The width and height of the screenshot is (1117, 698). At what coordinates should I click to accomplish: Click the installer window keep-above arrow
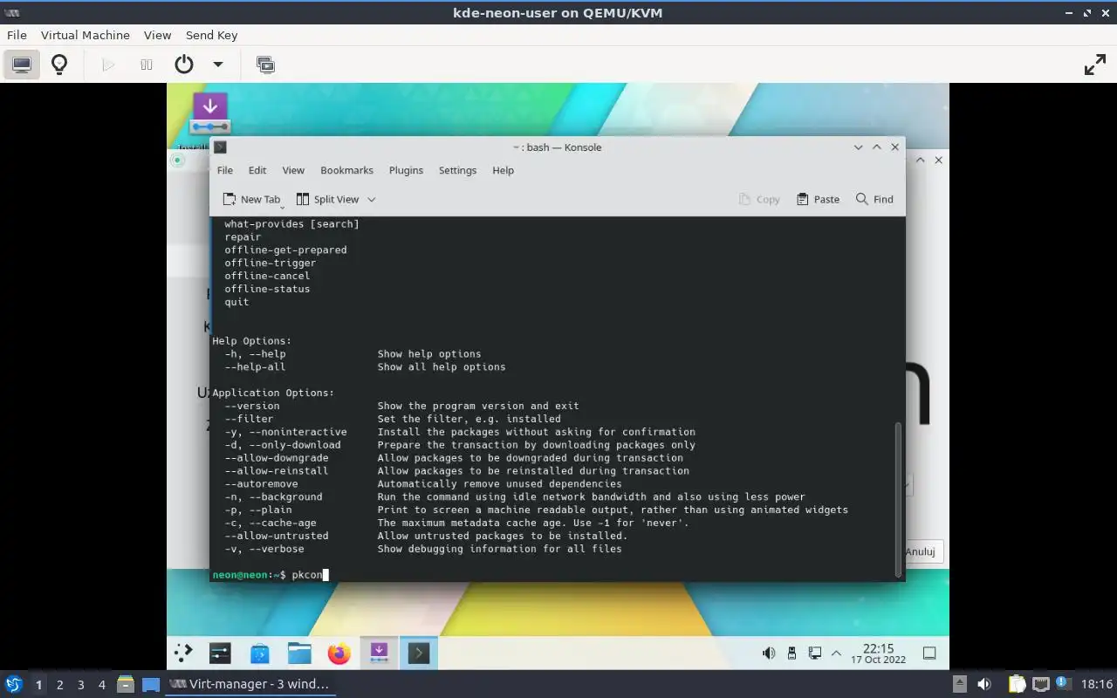[921, 160]
